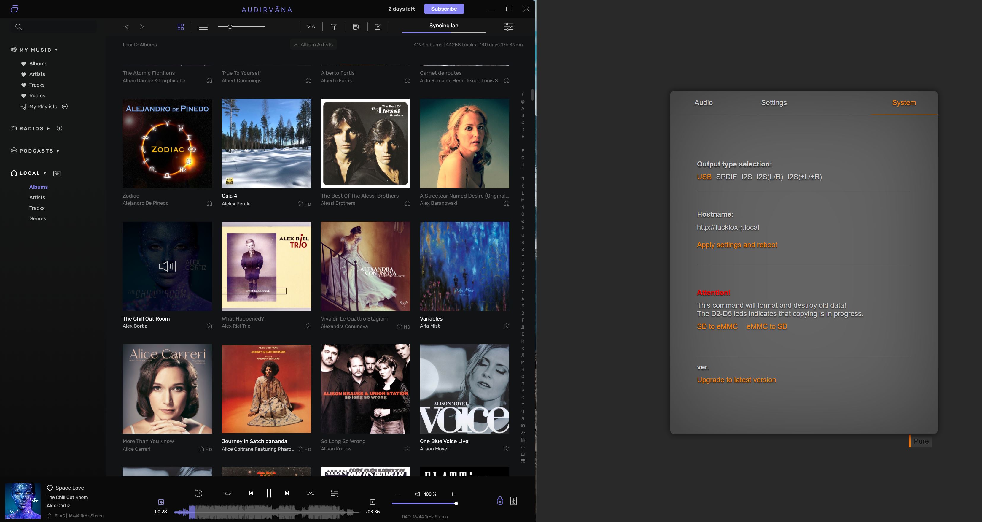Click the Subscribe button
This screenshot has width=982, height=522.
(x=444, y=9)
